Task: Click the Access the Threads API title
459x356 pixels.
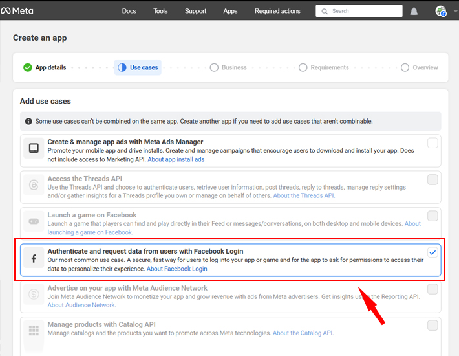Action: click(x=85, y=179)
